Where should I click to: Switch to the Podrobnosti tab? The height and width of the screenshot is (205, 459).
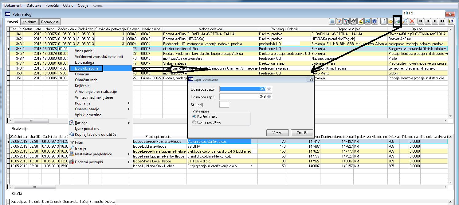coord(50,22)
